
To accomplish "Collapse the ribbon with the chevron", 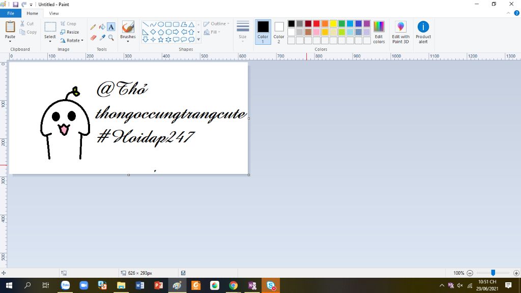I will tap(508, 13).
